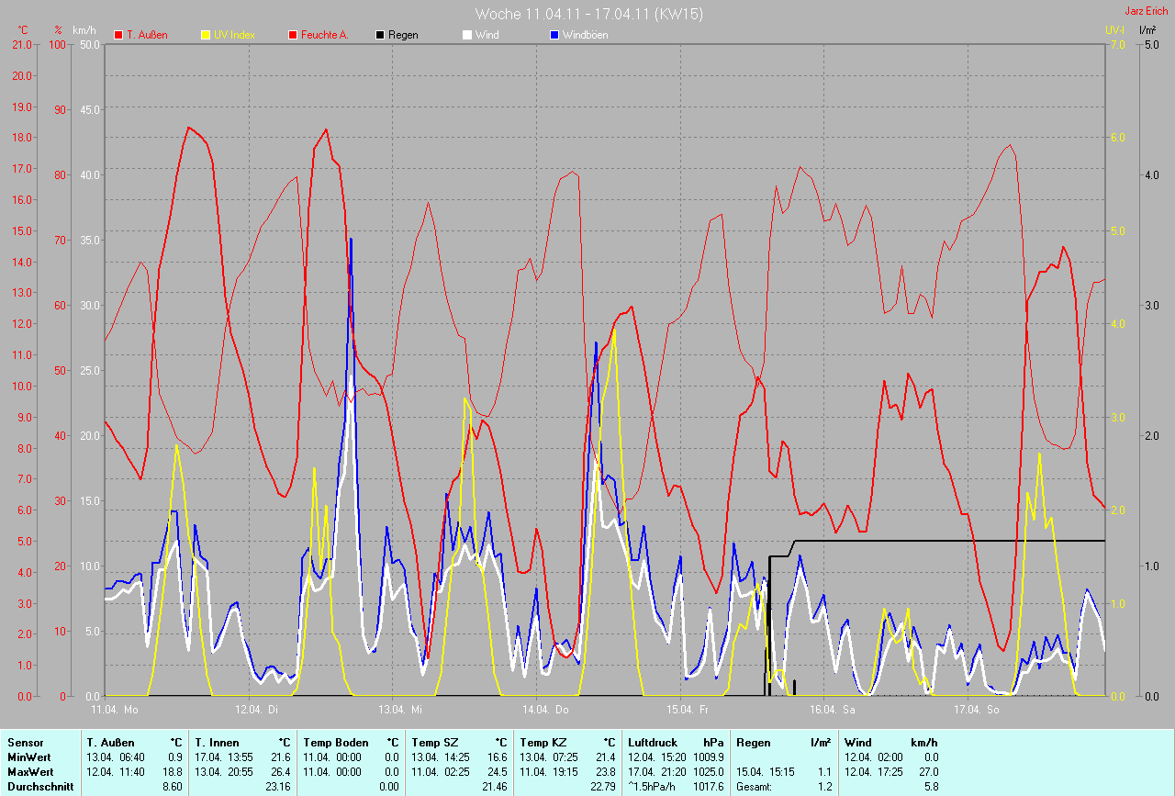
Task: Click the 'km/h' axis unit header at the top left
Action: [84, 29]
